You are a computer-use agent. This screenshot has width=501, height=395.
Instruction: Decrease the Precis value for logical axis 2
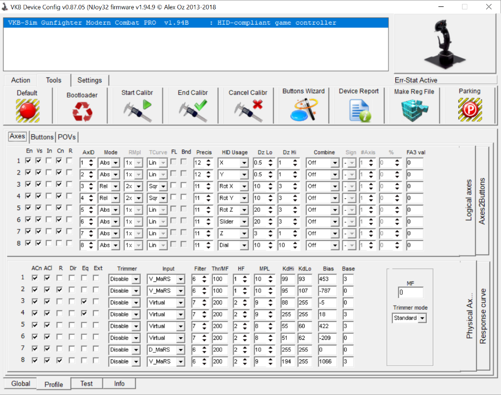pos(208,176)
